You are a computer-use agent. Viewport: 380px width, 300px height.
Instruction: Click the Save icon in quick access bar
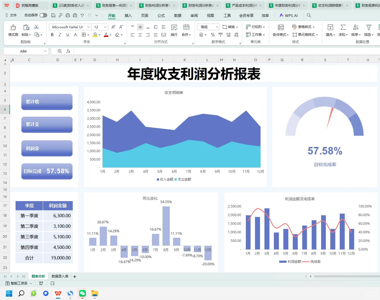pyautogui.click(x=53, y=15)
